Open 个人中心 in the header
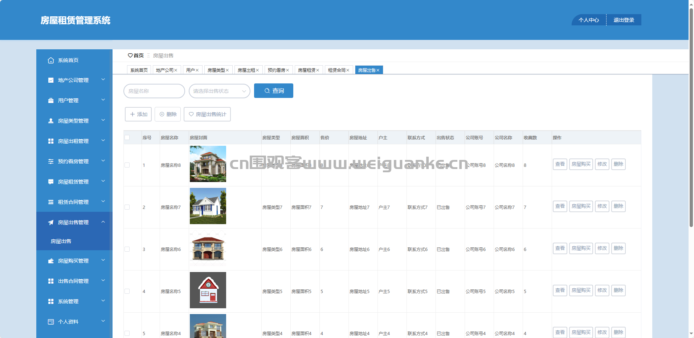This screenshot has width=694, height=338. 589,20
